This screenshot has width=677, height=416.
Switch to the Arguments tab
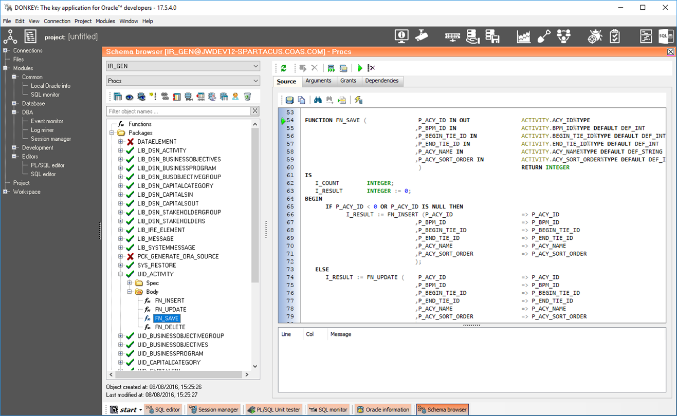pos(318,81)
